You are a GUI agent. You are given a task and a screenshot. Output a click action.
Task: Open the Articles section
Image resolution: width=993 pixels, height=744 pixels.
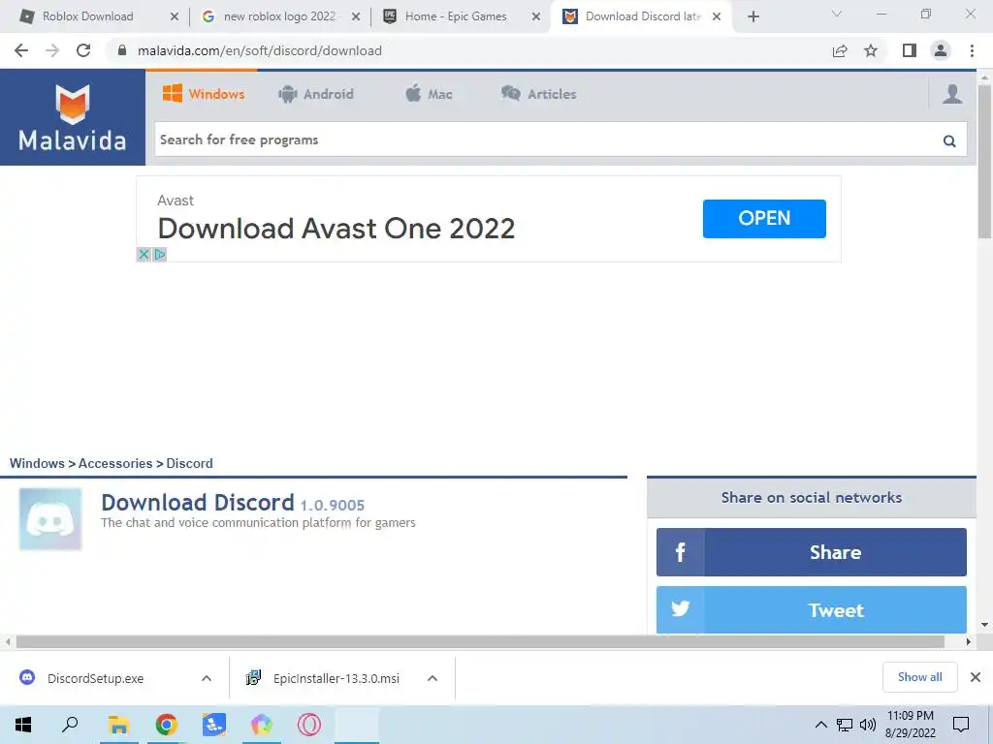(538, 94)
